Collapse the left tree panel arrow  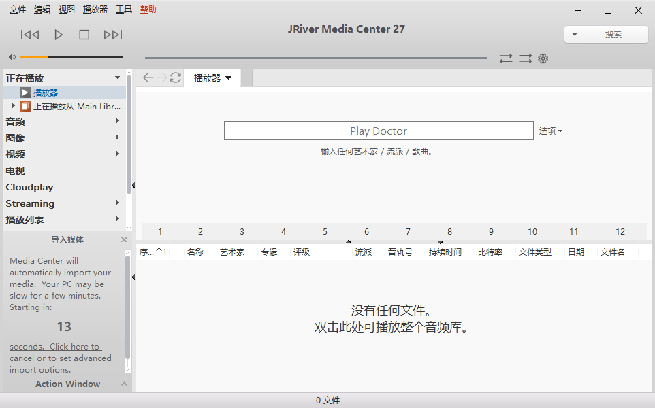(x=133, y=185)
